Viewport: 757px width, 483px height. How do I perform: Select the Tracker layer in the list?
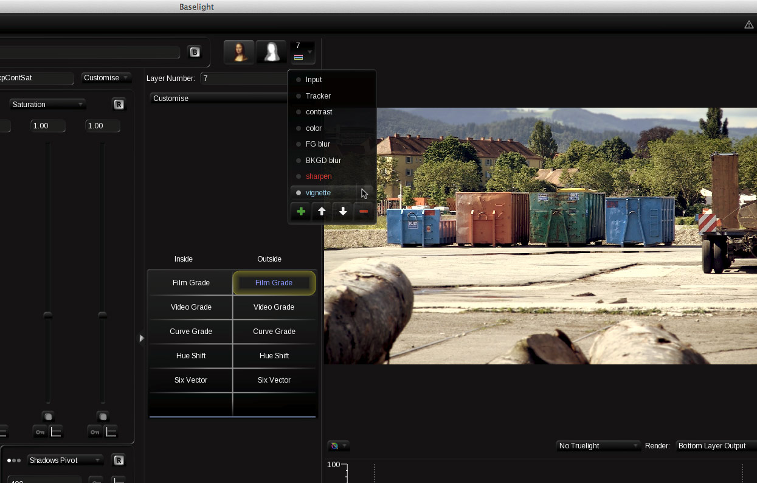click(x=318, y=96)
